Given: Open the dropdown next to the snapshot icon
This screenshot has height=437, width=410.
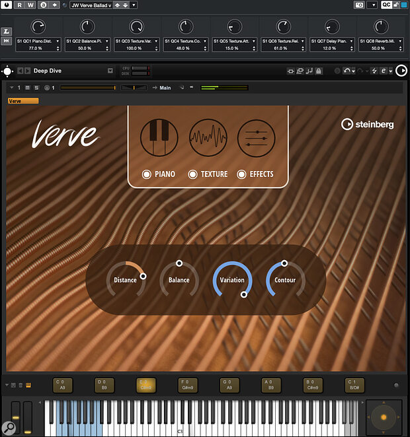Looking at the screenshot, I should point(372,5).
